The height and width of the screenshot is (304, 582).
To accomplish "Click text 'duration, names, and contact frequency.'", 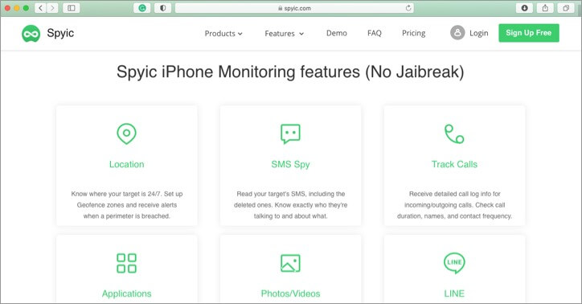I will (454, 216).
